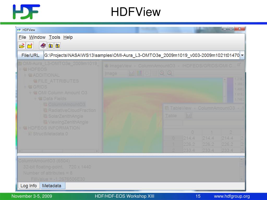The width and height of the screenshot is (267, 200).
Task: Open the Window menu
Action: 37,37
